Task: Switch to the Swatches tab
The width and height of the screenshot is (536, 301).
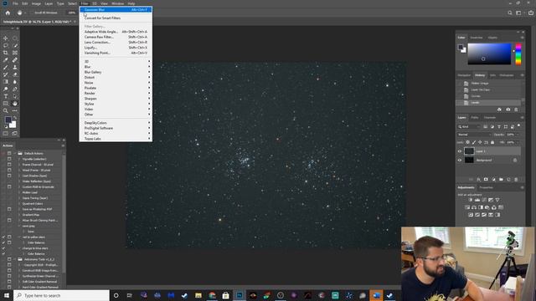Action: pyautogui.click(x=477, y=38)
